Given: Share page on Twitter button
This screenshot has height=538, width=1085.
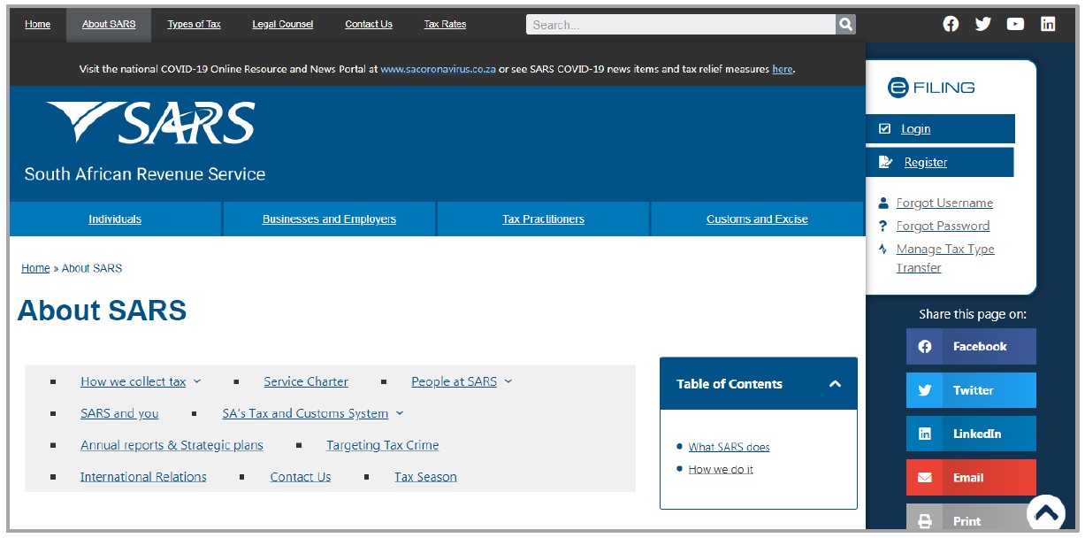Looking at the screenshot, I should 971,390.
